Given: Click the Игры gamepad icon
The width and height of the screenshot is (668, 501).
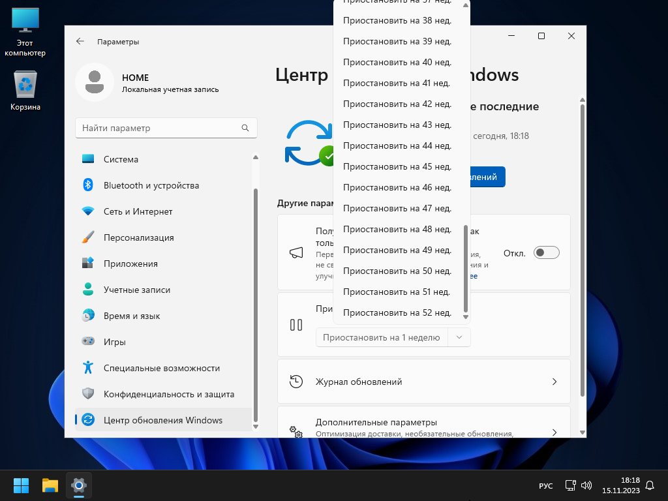Looking at the screenshot, I should tap(88, 342).
